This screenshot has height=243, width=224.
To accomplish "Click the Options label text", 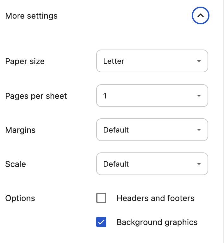I will click(x=20, y=199).
